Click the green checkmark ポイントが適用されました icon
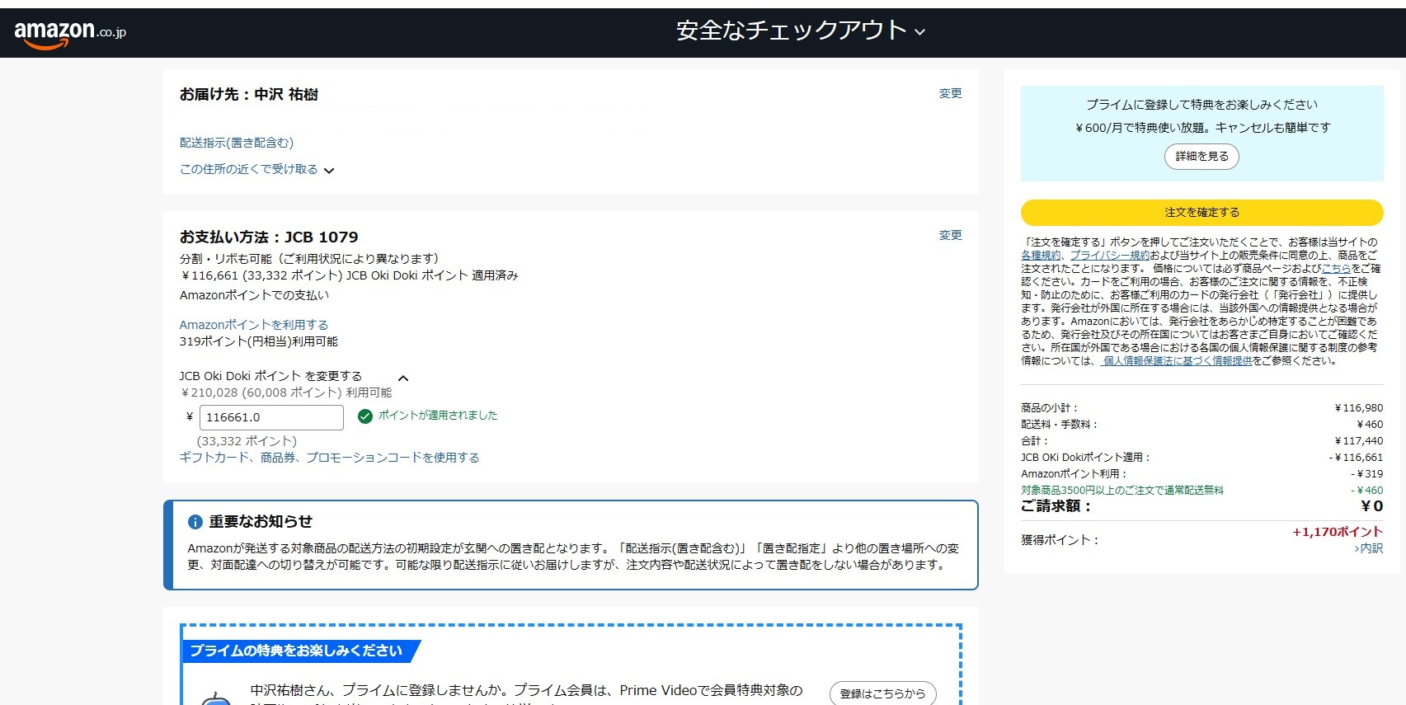 pyautogui.click(x=365, y=416)
